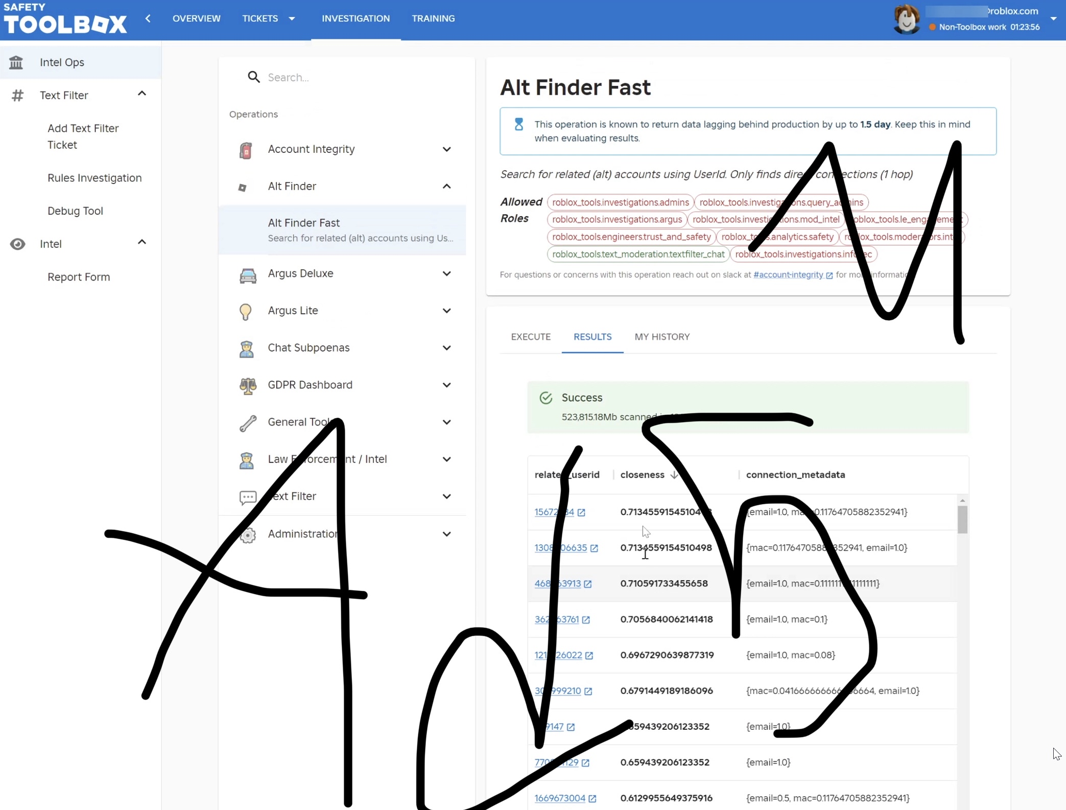Expand the Argus Deluxe group

pos(446,273)
